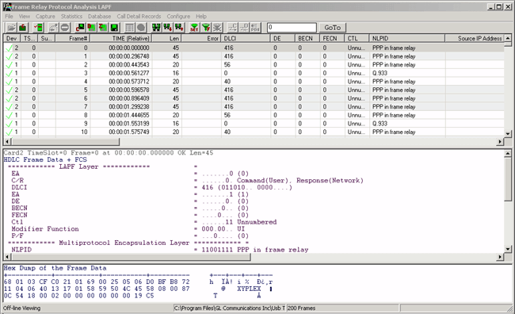Open the Statistics menu
Image resolution: width=515 pixels, height=314 pixels.
pos(71,16)
